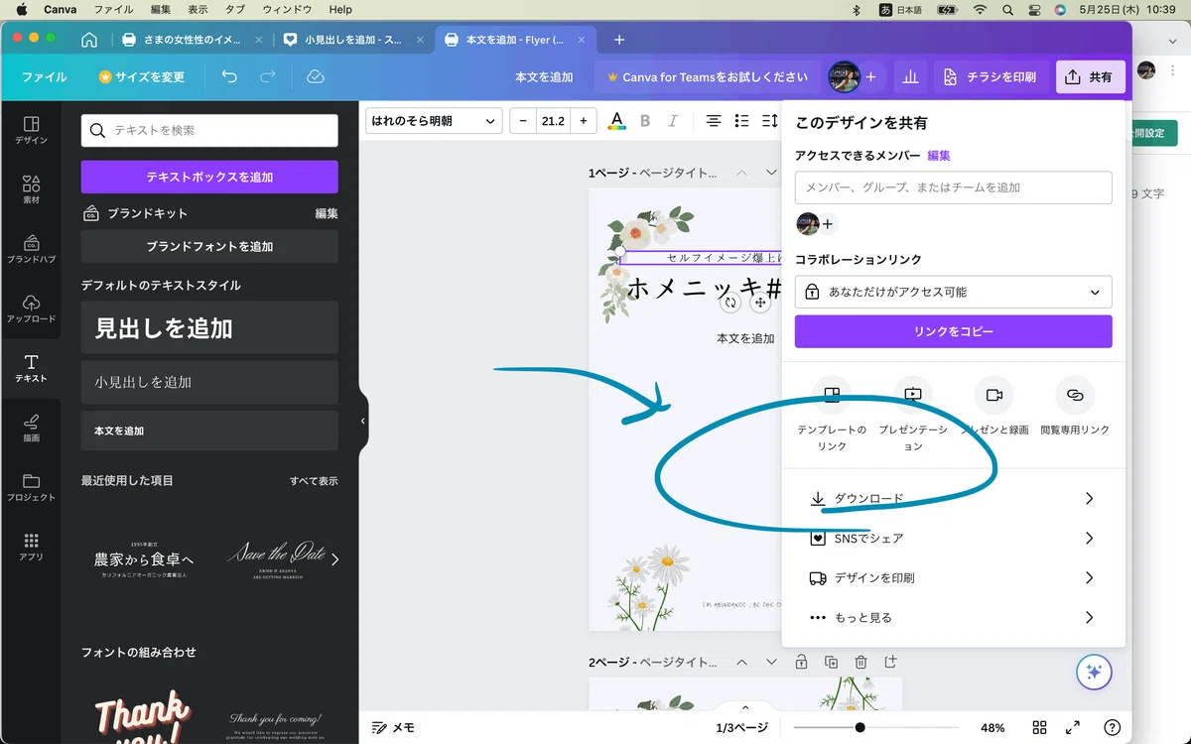Choose プレゼンと録画 share option
This screenshot has width=1191, height=744.
pos(993,405)
